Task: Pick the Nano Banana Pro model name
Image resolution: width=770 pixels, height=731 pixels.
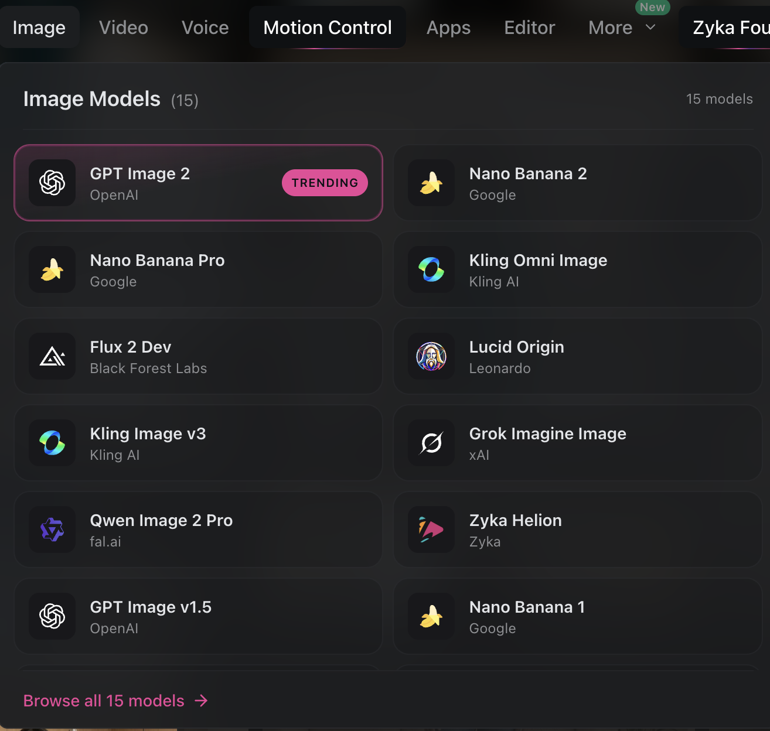Action: point(157,261)
